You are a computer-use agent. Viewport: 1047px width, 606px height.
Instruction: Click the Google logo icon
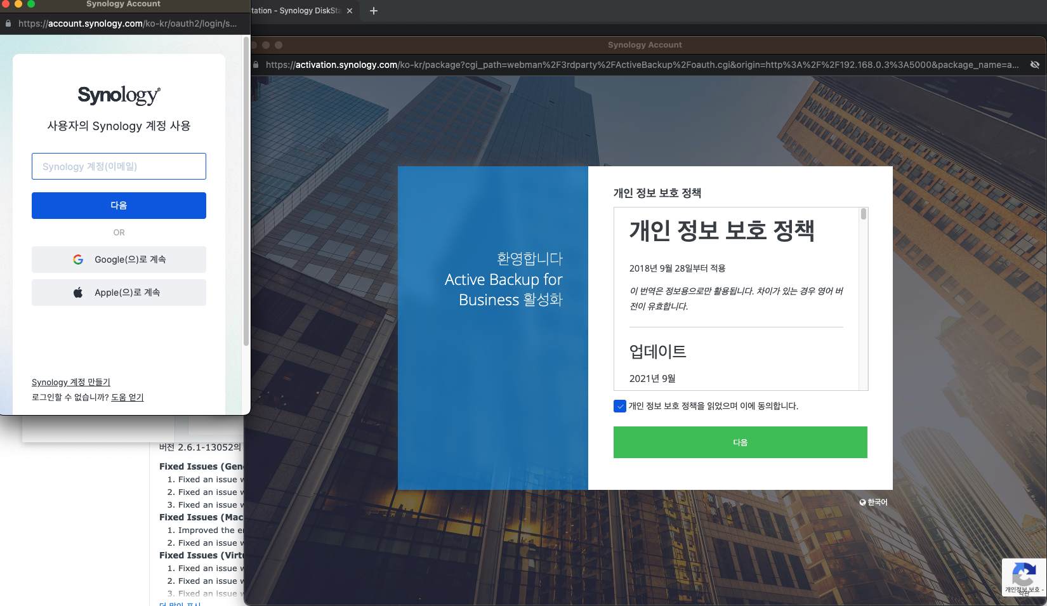click(x=78, y=260)
